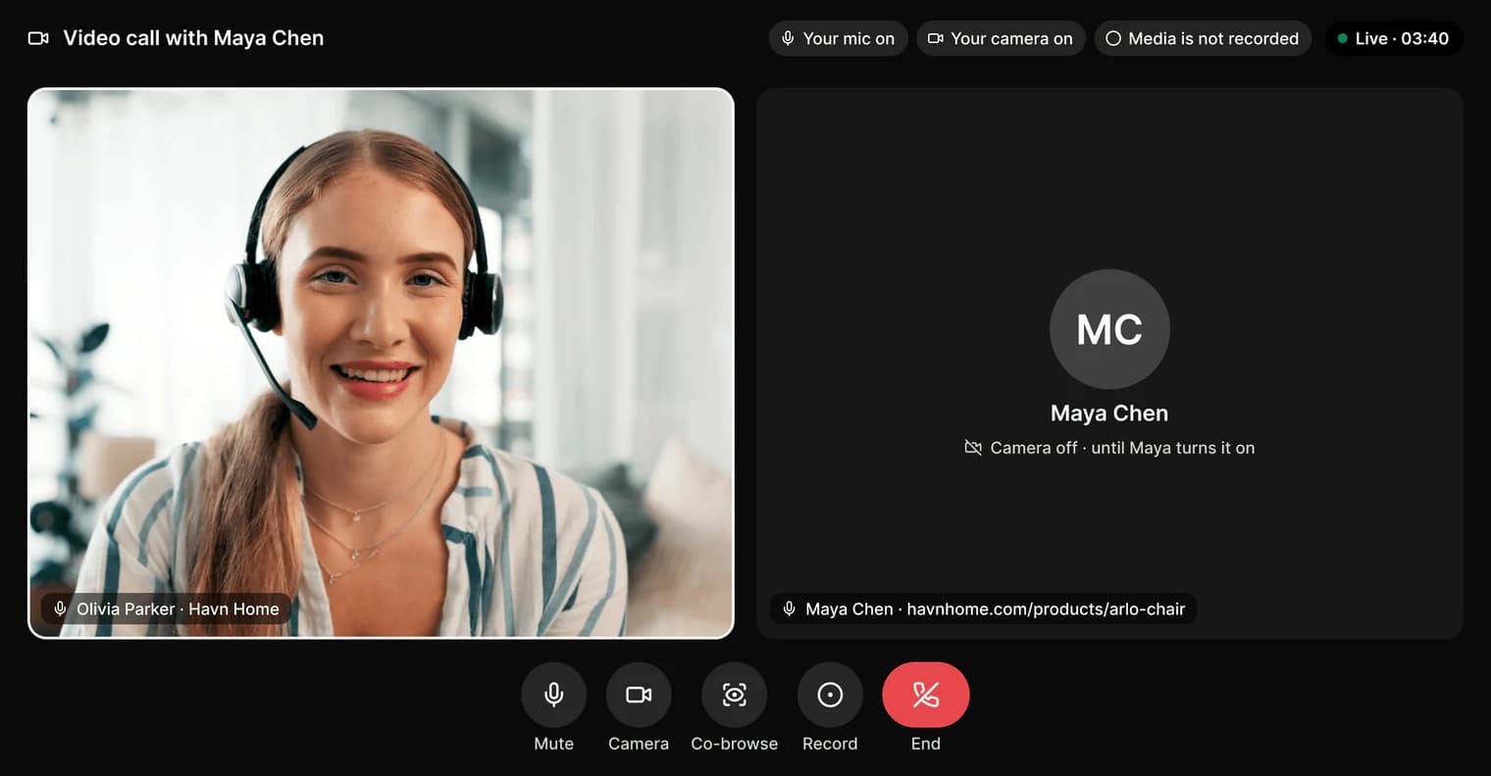Screen dimensions: 1491x776
Task: Click the 'Media is not recorded' indicator
Action: pos(1203,38)
